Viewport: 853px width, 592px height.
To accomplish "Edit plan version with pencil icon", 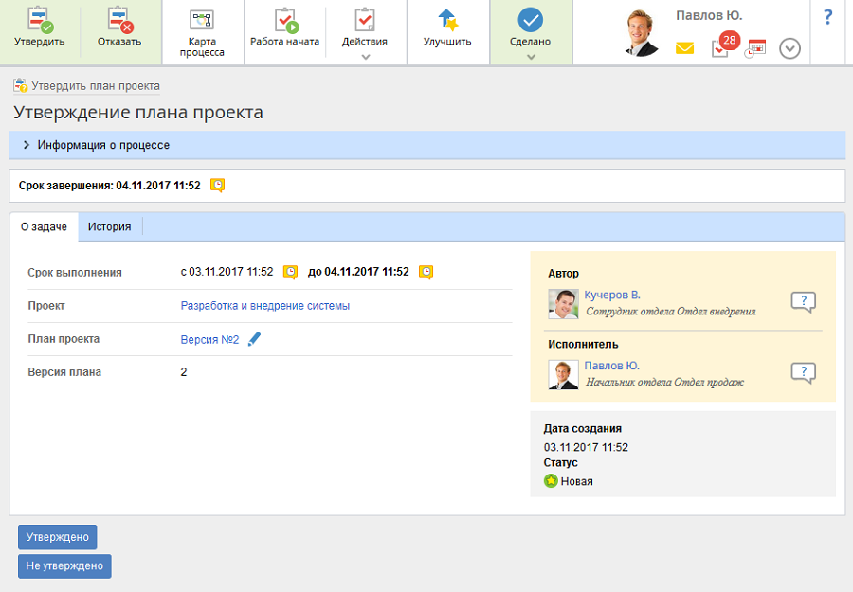I will [254, 339].
